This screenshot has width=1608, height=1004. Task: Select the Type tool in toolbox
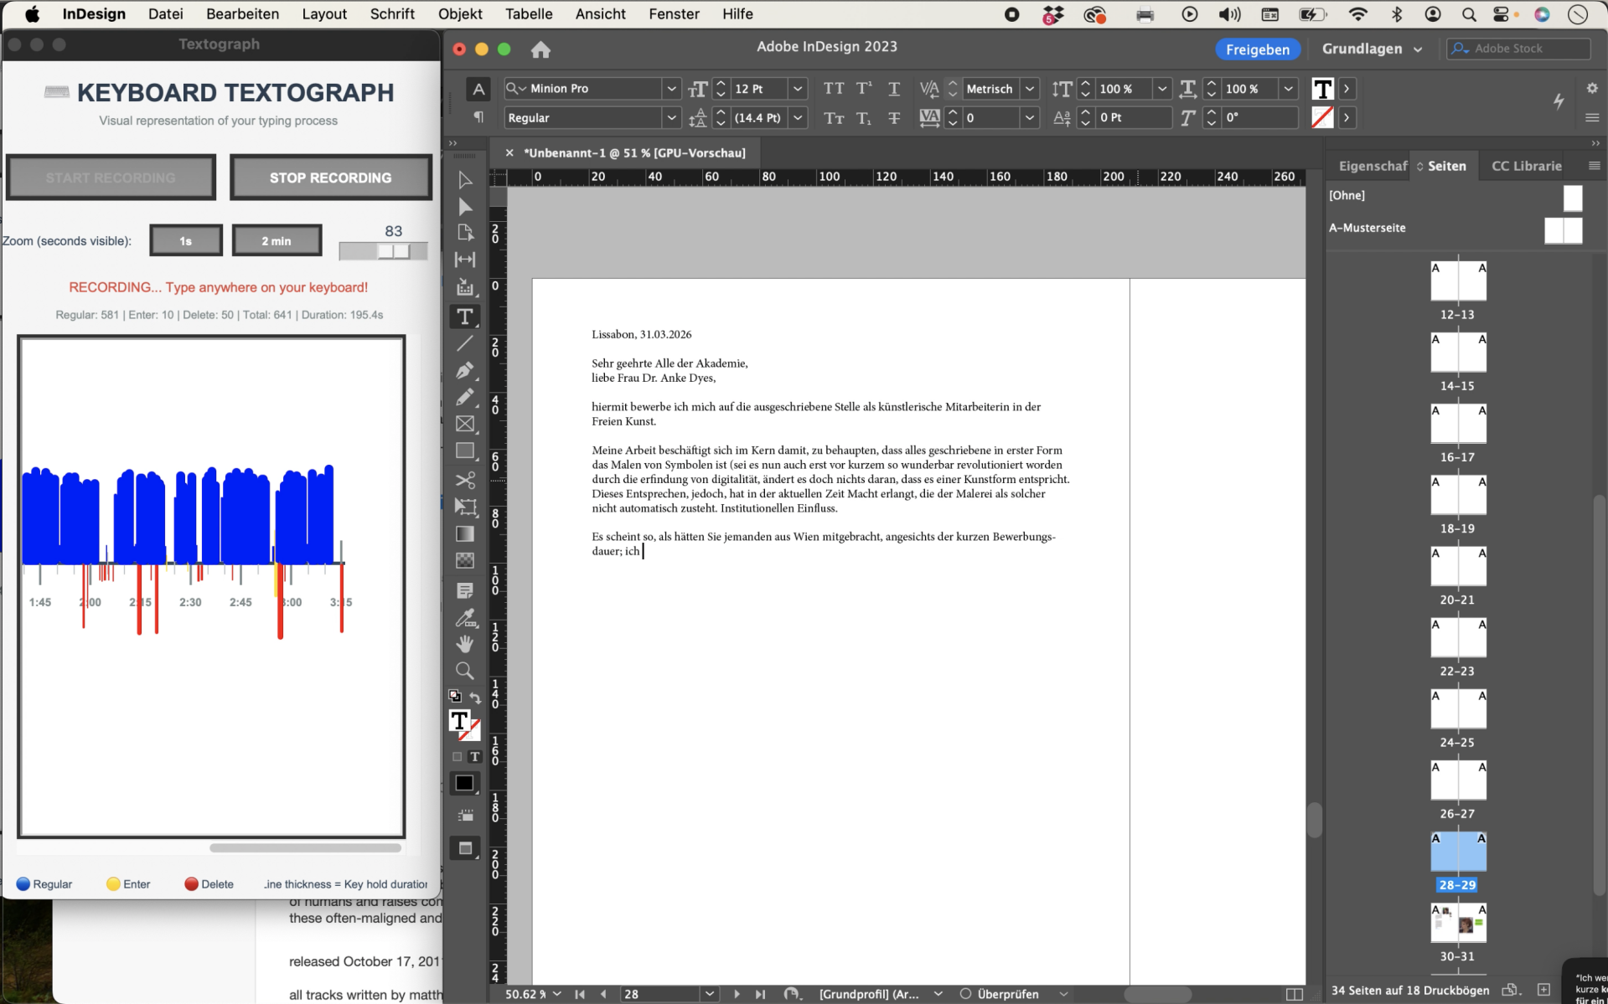(x=465, y=317)
